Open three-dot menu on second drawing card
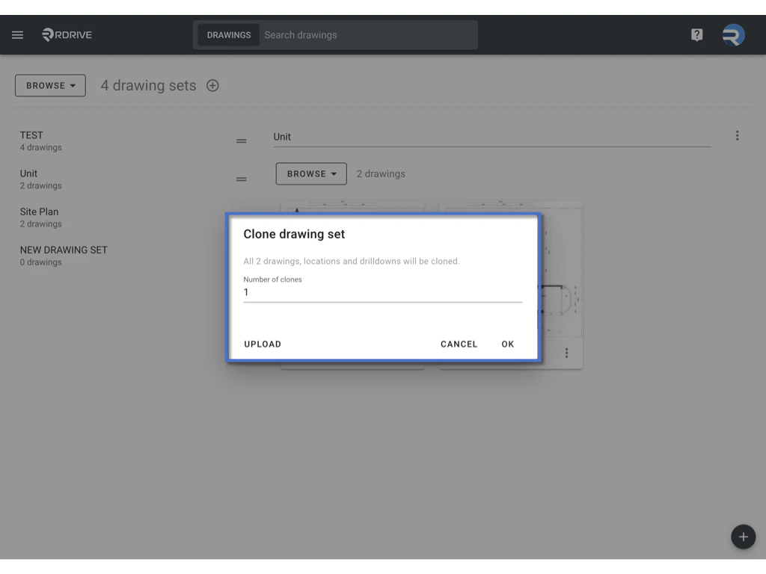 click(x=567, y=353)
